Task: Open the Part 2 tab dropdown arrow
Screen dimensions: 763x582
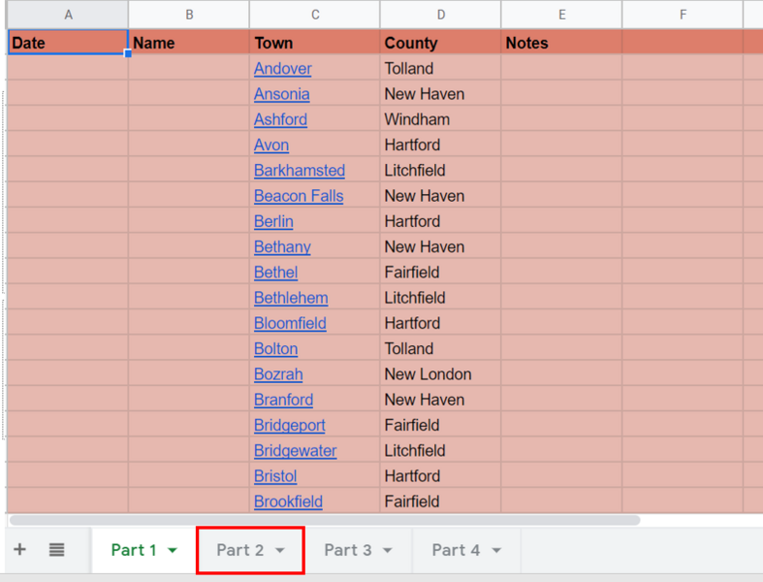Action: [280, 551]
